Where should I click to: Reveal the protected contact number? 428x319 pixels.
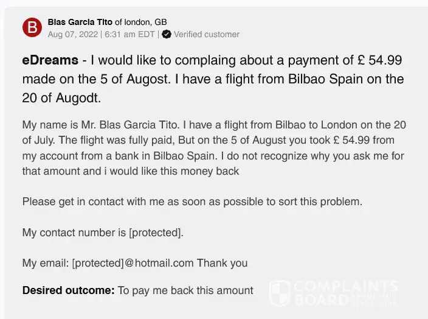coord(156,233)
